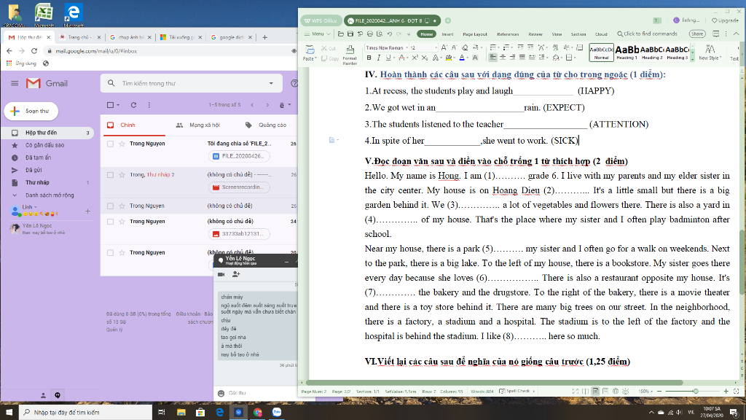Switch to Web Layout view in status bar
Screen dimensions: 746x420
coord(615,391)
